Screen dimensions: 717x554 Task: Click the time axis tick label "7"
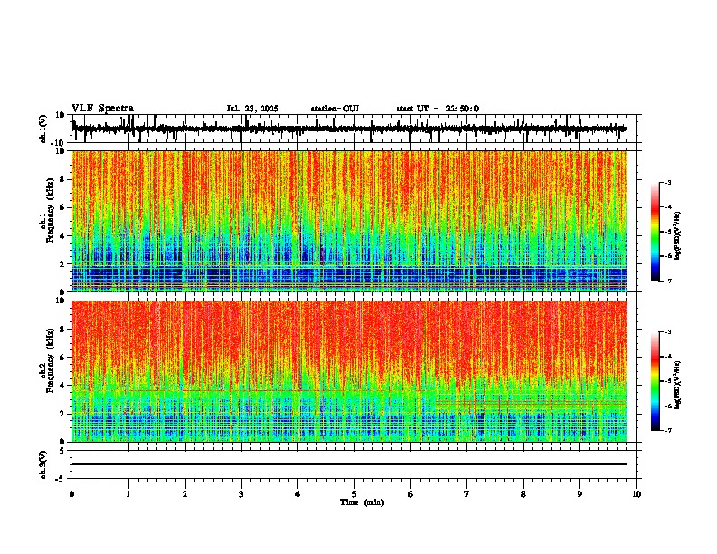467,494
